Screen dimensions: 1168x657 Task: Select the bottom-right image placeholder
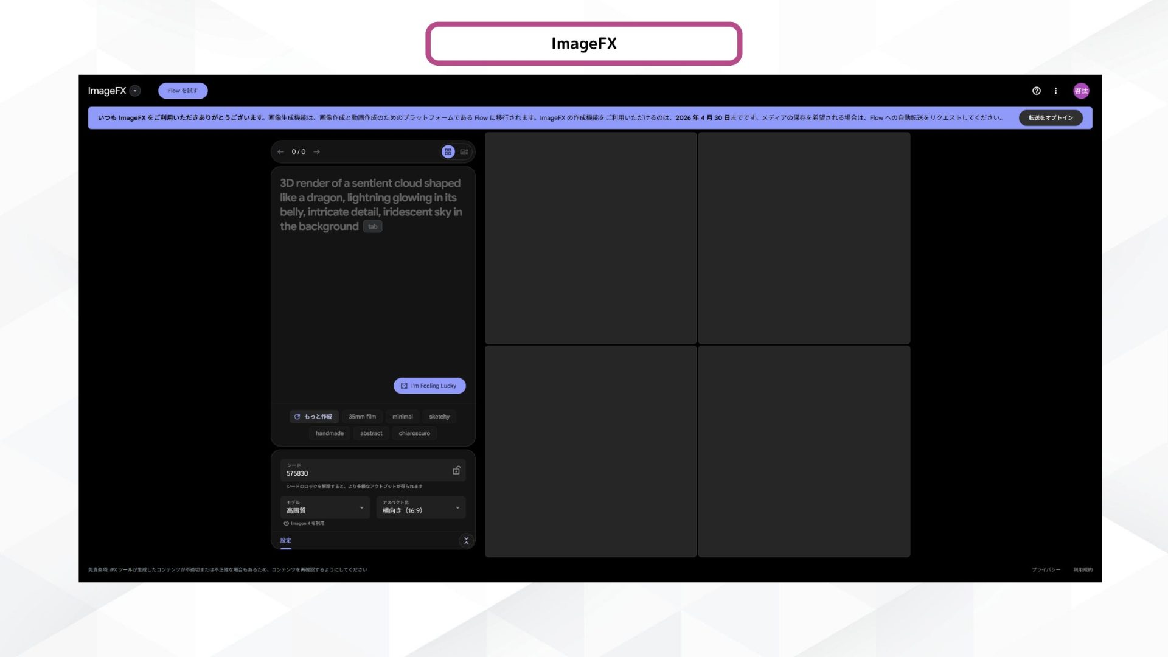804,451
